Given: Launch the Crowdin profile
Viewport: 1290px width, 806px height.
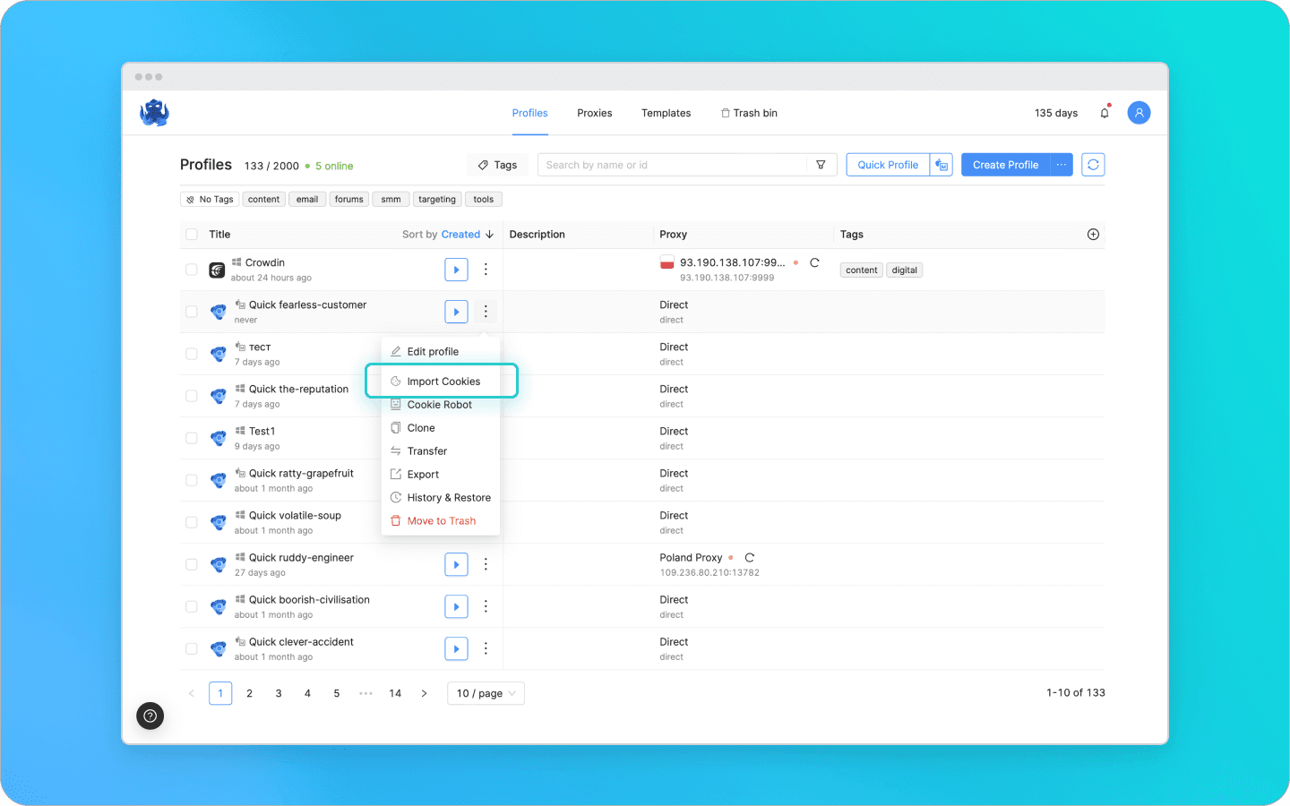Looking at the screenshot, I should point(456,270).
